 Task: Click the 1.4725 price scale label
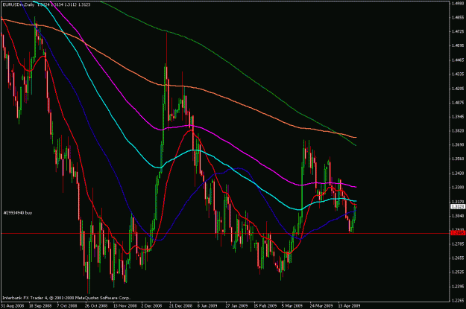tap(458, 31)
